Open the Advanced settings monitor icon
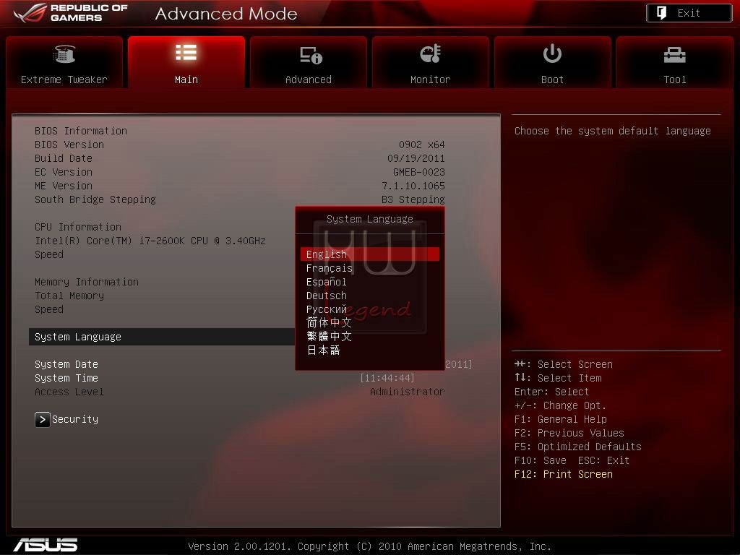Image resolution: width=740 pixels, height=555 pixels. (x=311, y=55)
